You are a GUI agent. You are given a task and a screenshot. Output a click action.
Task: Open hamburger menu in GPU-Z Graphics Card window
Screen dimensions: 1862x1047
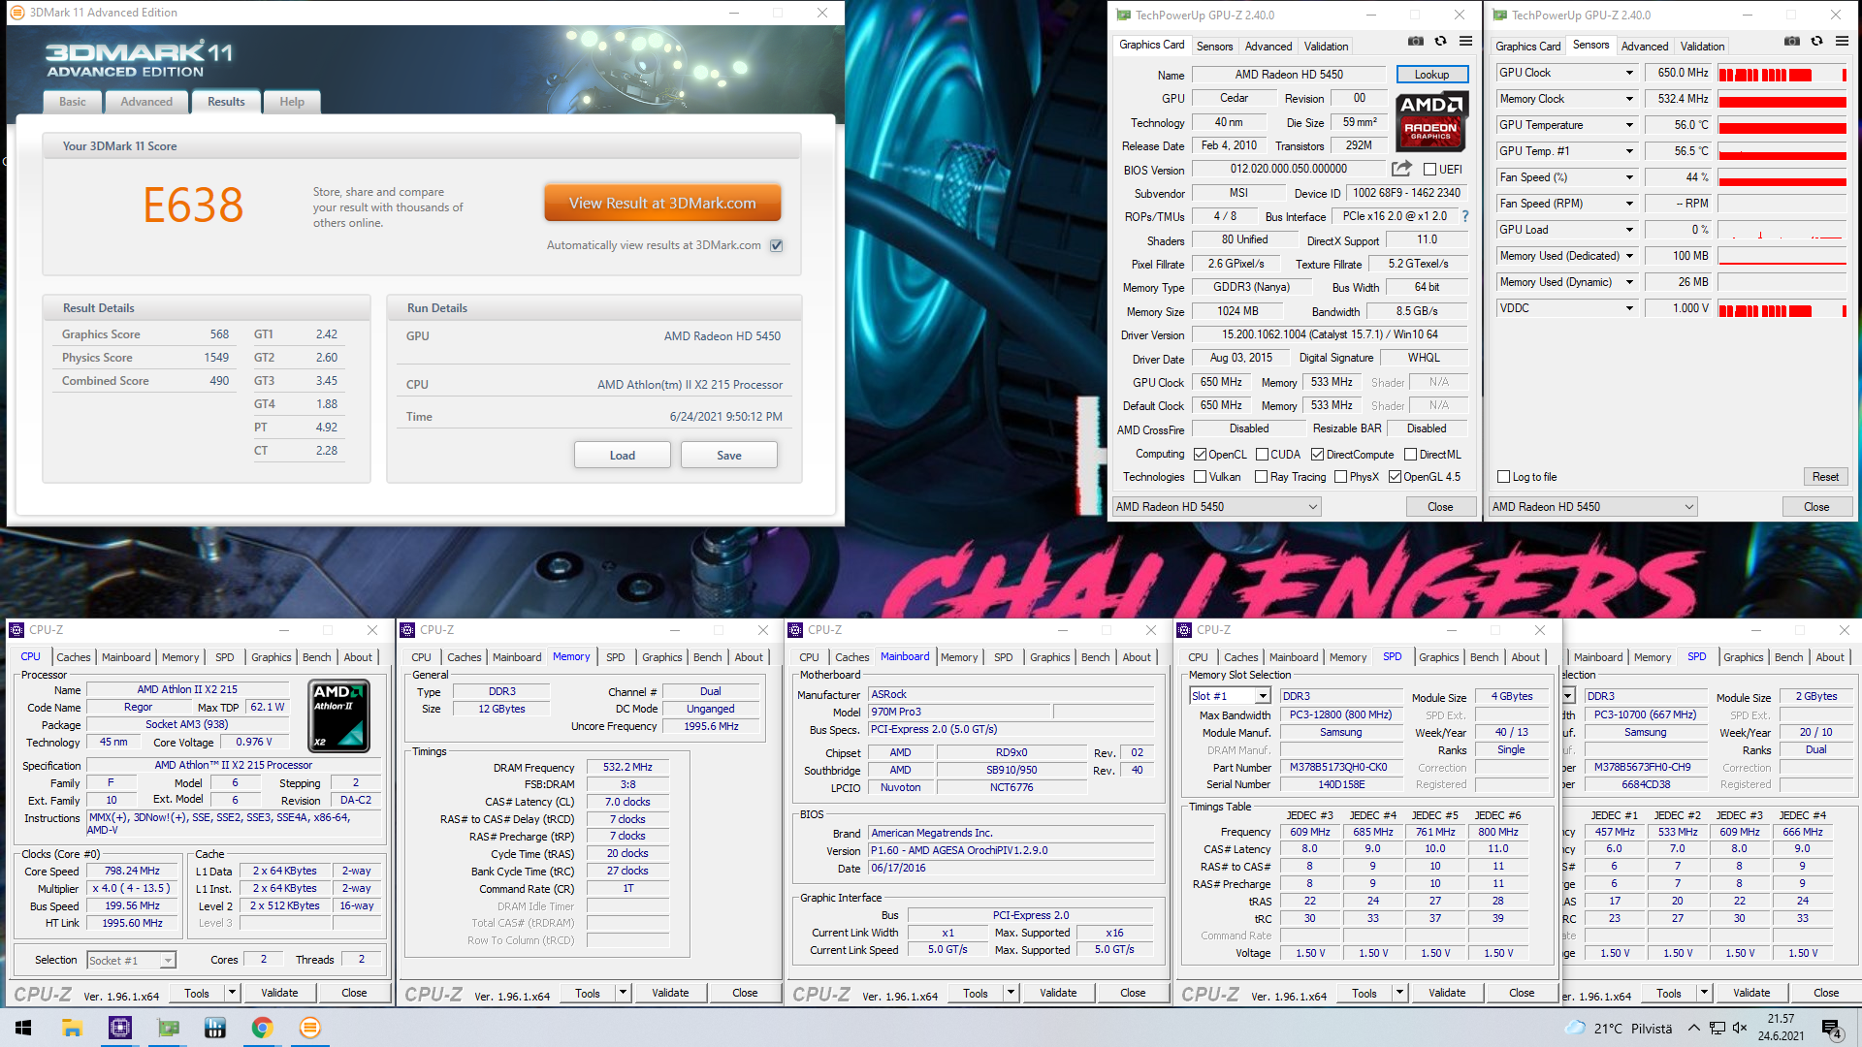[x=1465, y=42]
